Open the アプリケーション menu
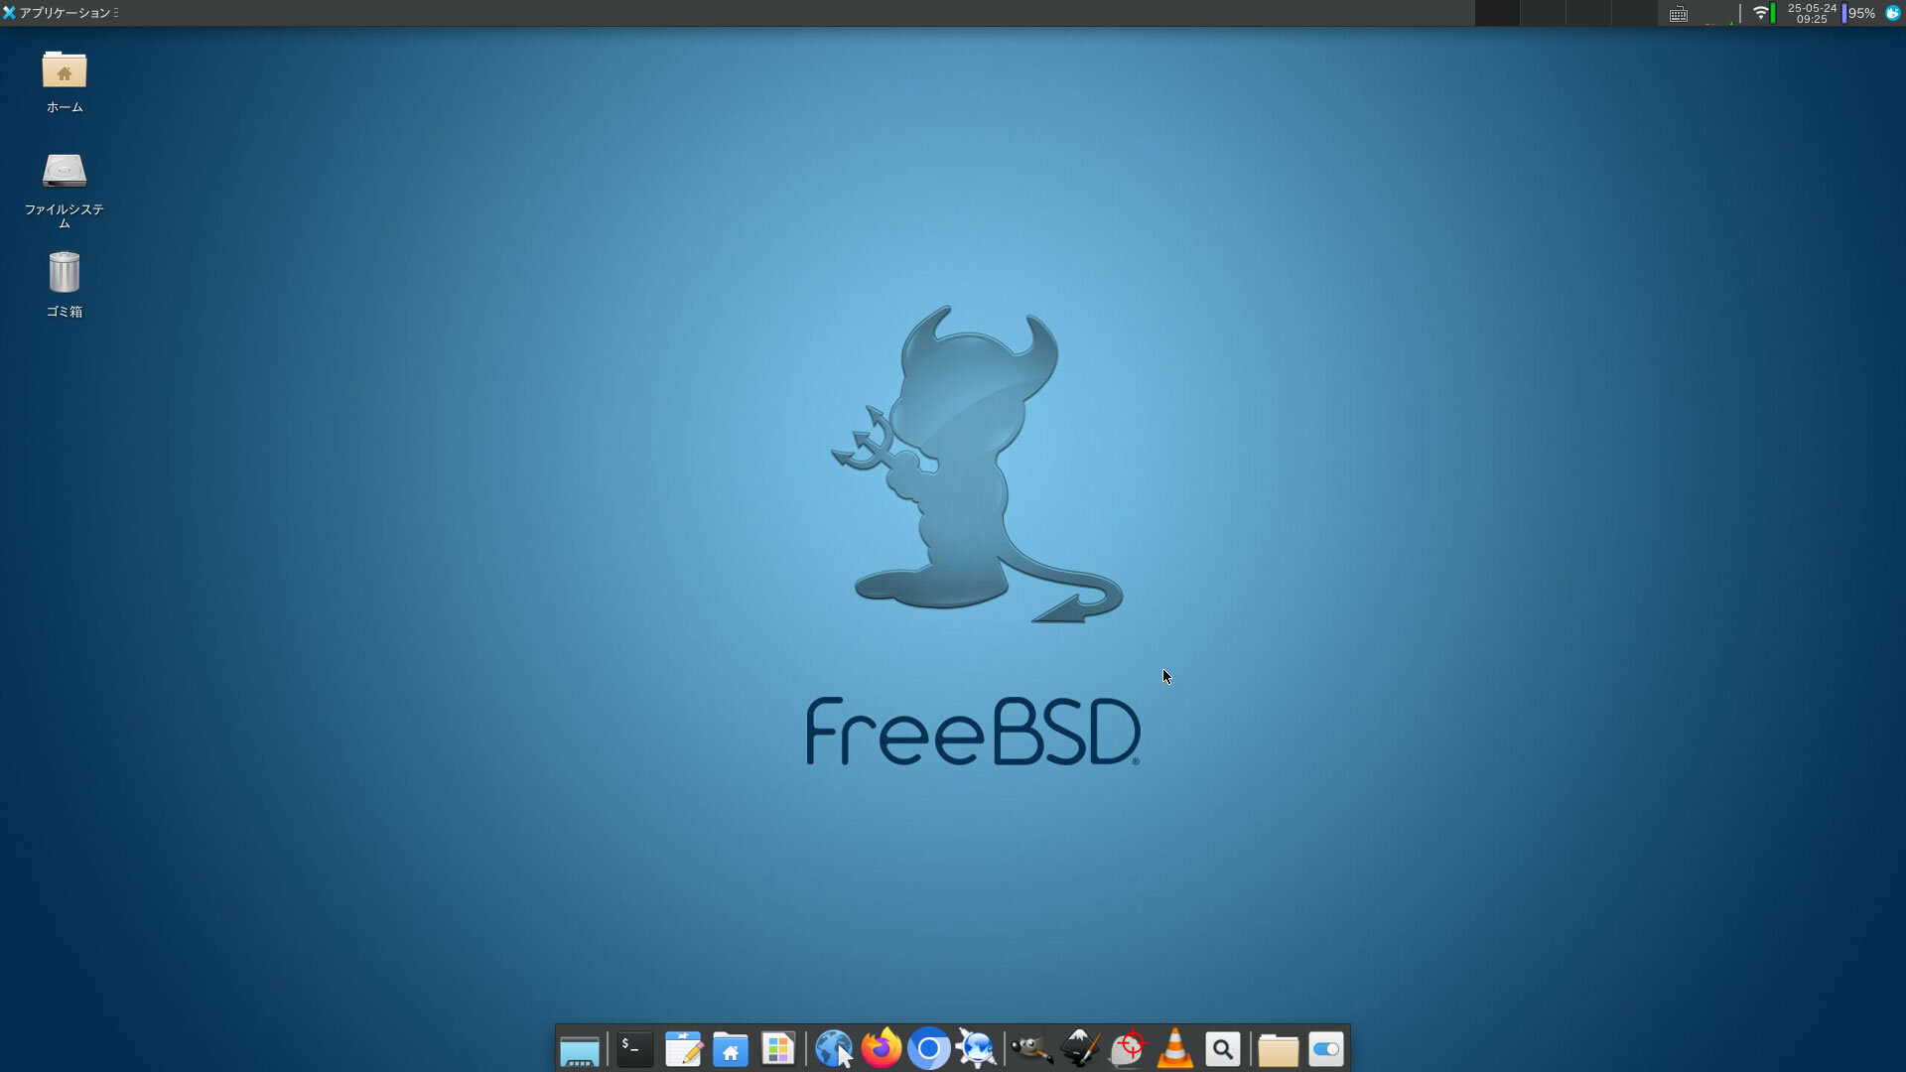Image resolution: width=1906 pixels, height=1072 pixels. tap(62, 13)
